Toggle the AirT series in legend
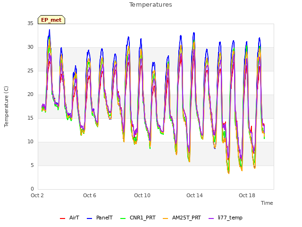Viewport: 302px width, 227px height. pos(69,218)
